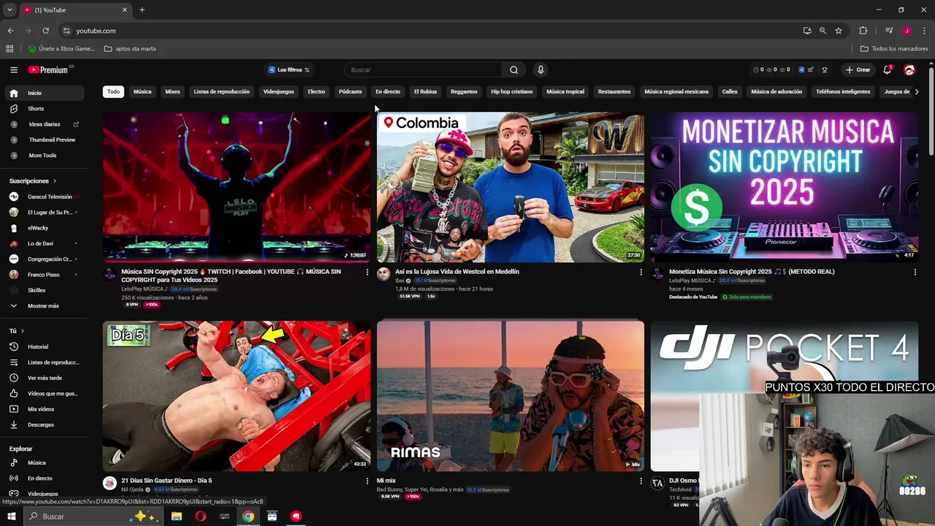
Task: Click the YouTube Premium logo
Action: tap(50, 70)
